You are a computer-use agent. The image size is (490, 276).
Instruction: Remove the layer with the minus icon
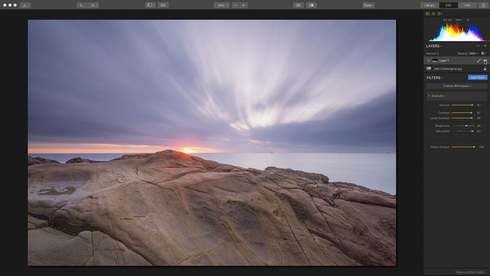tap(478, 46)
